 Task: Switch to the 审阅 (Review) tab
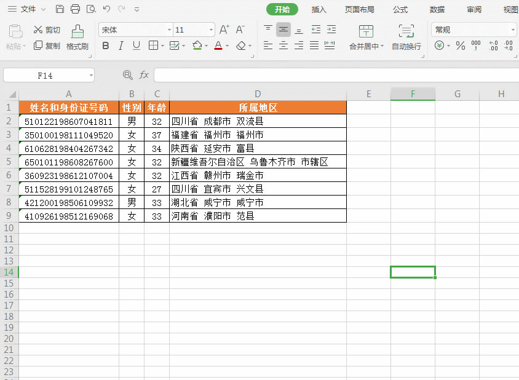(x=474, y=10)
